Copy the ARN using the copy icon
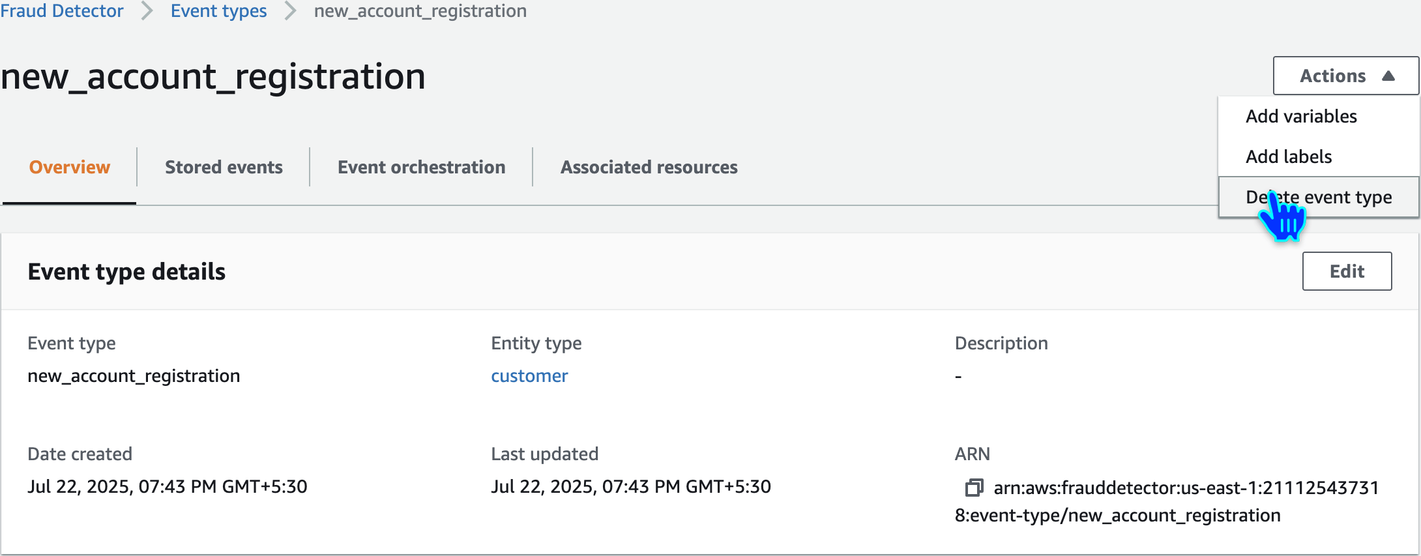The height and width of the screenshot is (556, 1421). pos(974,488)
